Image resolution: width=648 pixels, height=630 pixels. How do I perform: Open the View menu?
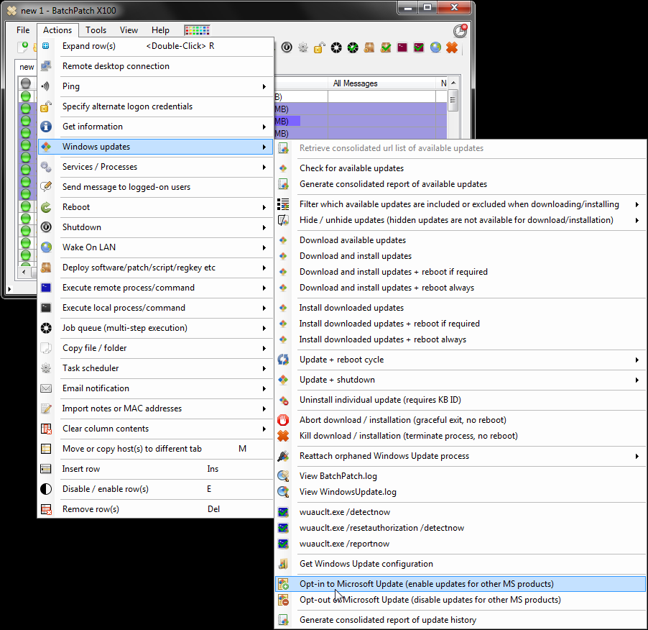click(x=129, y=30)
